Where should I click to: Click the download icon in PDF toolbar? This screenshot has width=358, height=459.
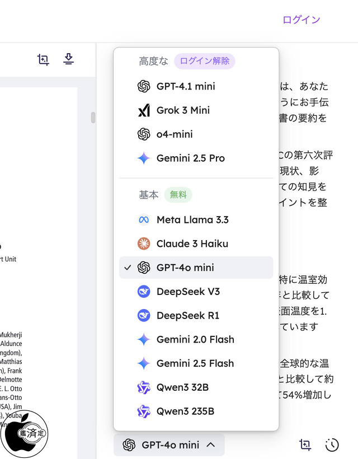tap(68, 59)
